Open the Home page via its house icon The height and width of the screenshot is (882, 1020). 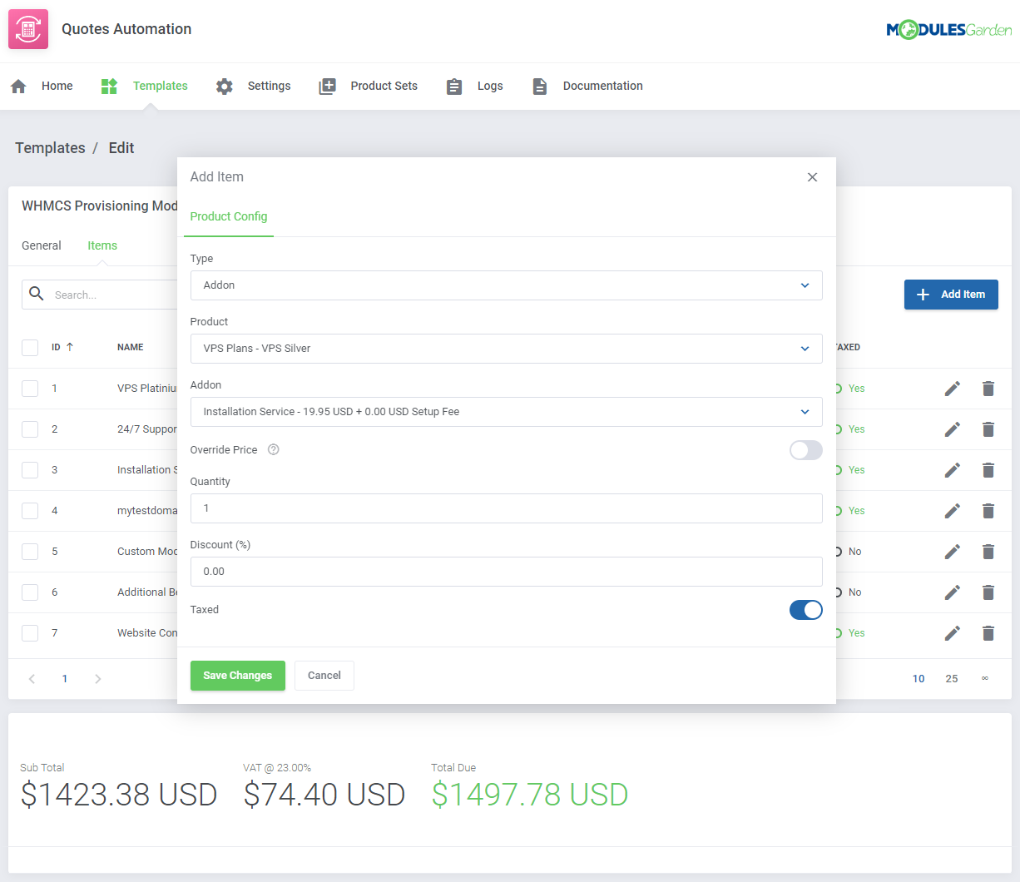pos(18,85)
